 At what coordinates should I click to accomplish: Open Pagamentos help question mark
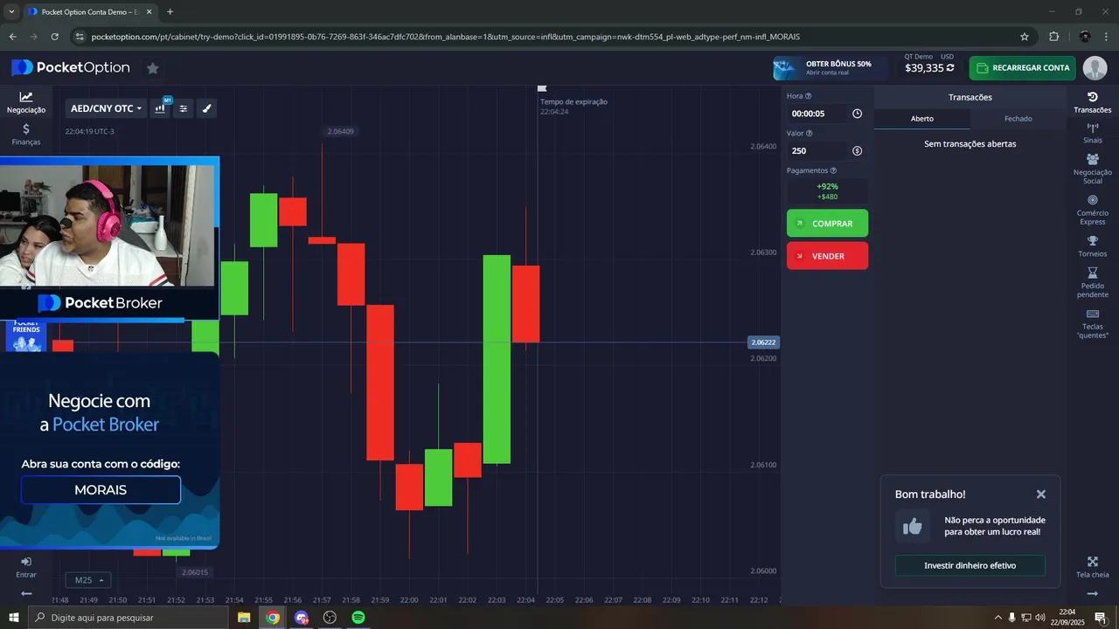(x=833, y=171)
